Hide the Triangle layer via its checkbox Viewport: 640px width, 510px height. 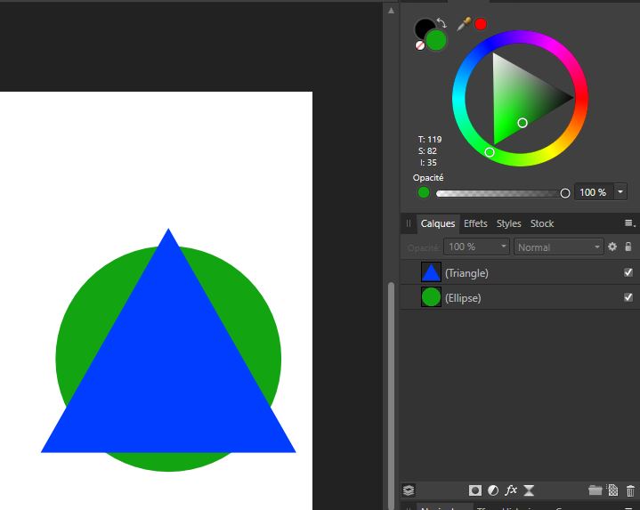point(628,272)
